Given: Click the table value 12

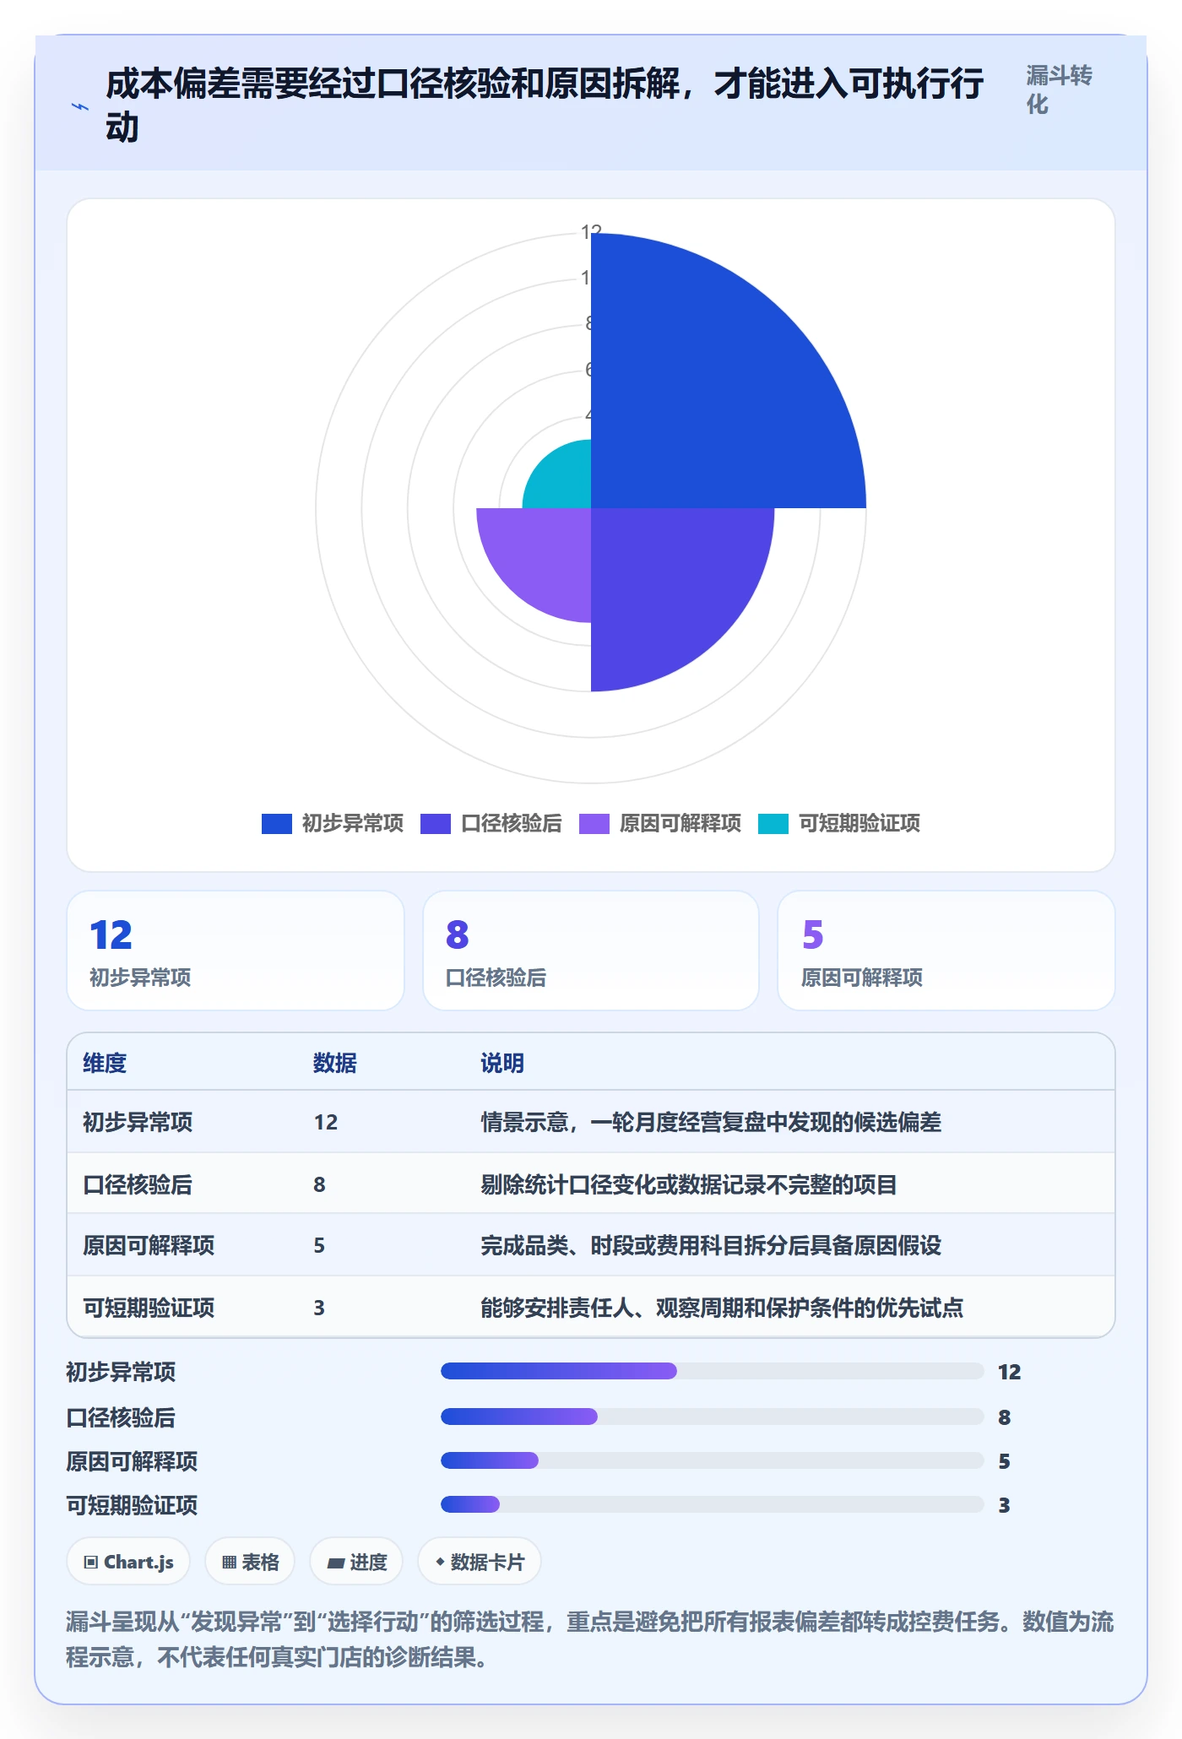Looking at the screenshot, I should (326, 1122).
